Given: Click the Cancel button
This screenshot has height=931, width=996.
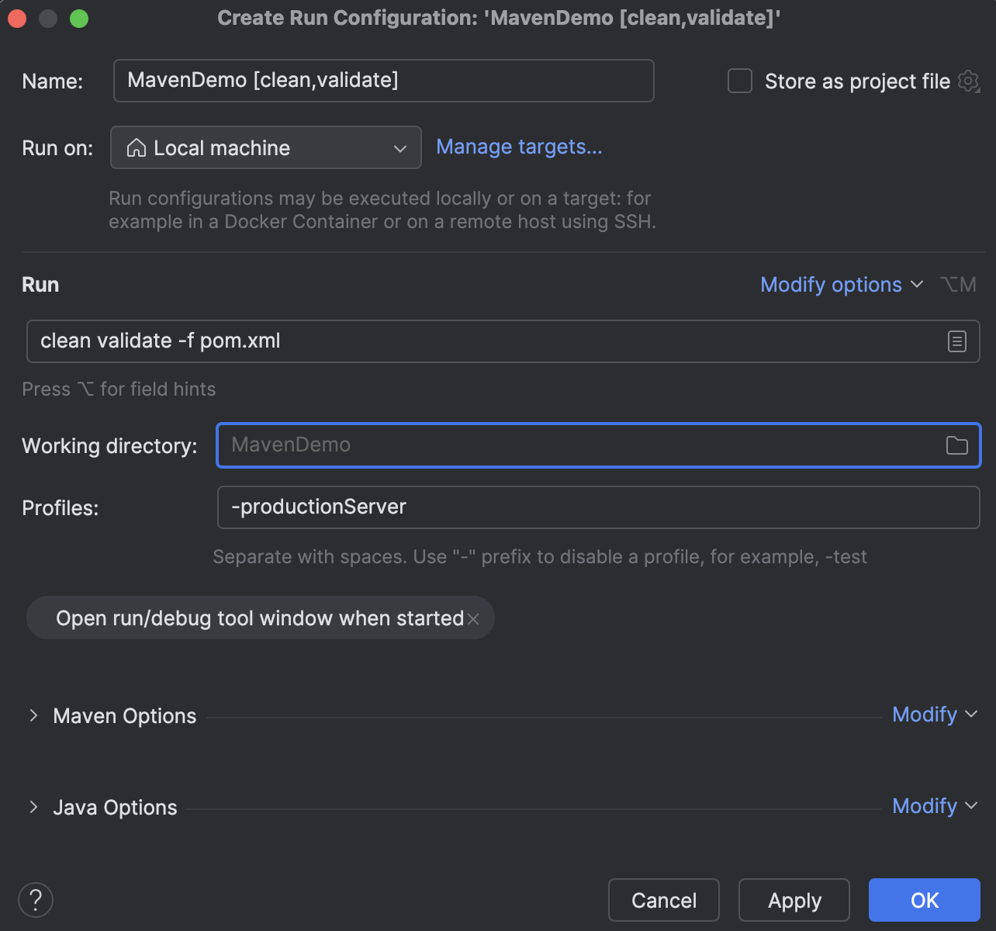Looking at the screenshot, I should pos(663,900).
